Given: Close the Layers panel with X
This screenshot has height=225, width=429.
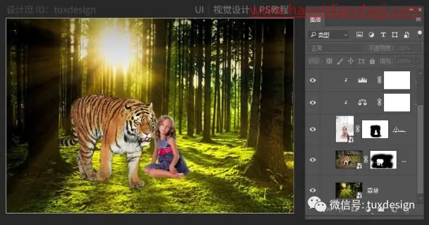Looking at the screenshot, I should point(420,10).
